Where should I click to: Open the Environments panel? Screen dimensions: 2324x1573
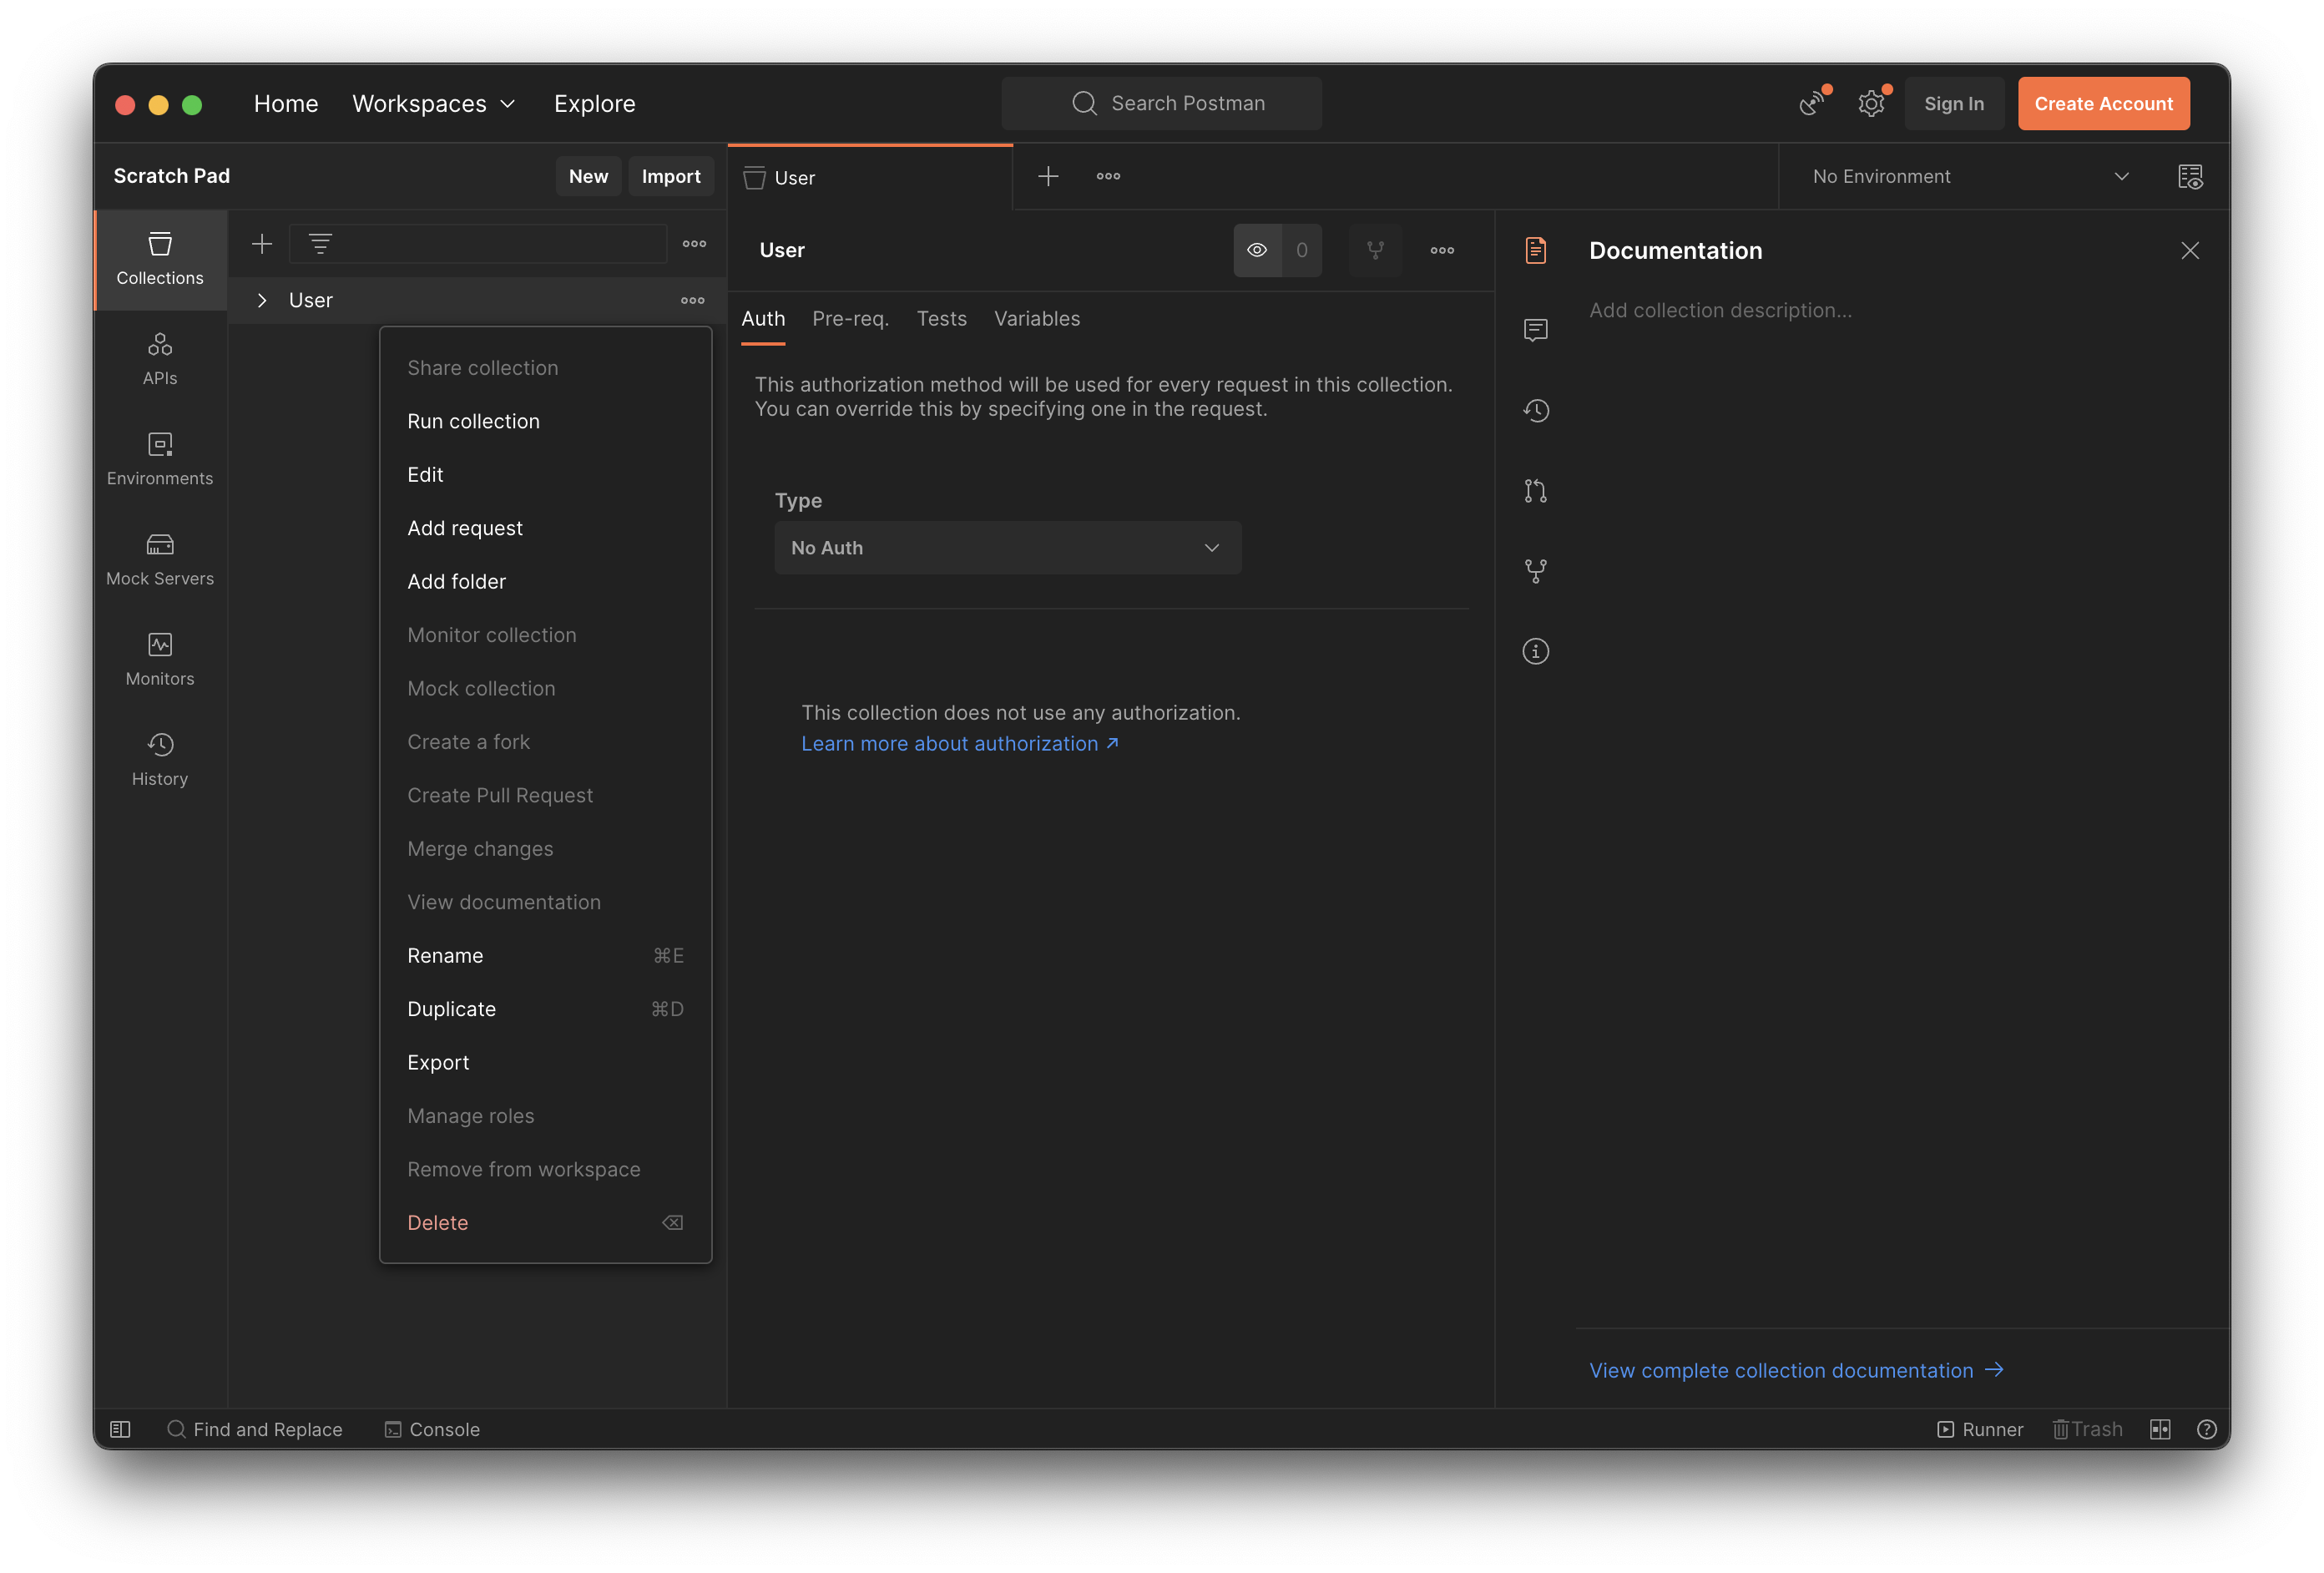159,458
